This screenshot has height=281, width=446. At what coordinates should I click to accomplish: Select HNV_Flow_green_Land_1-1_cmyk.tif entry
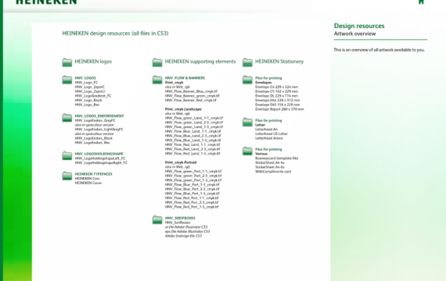pyautogui.click(x=194, y=118)
